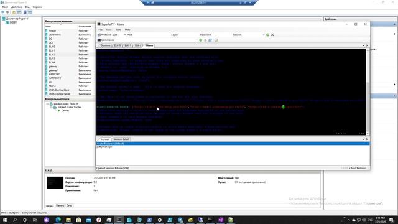
Task: Click the X clear icon in the connection bar
Action: pyautogui.click(x=272, y=35)
